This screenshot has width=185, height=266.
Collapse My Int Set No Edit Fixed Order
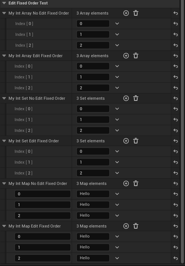pos(4,98)
